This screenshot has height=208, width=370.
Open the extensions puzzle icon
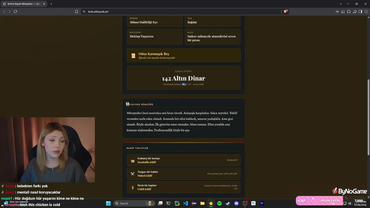click(x=349, y=12)
